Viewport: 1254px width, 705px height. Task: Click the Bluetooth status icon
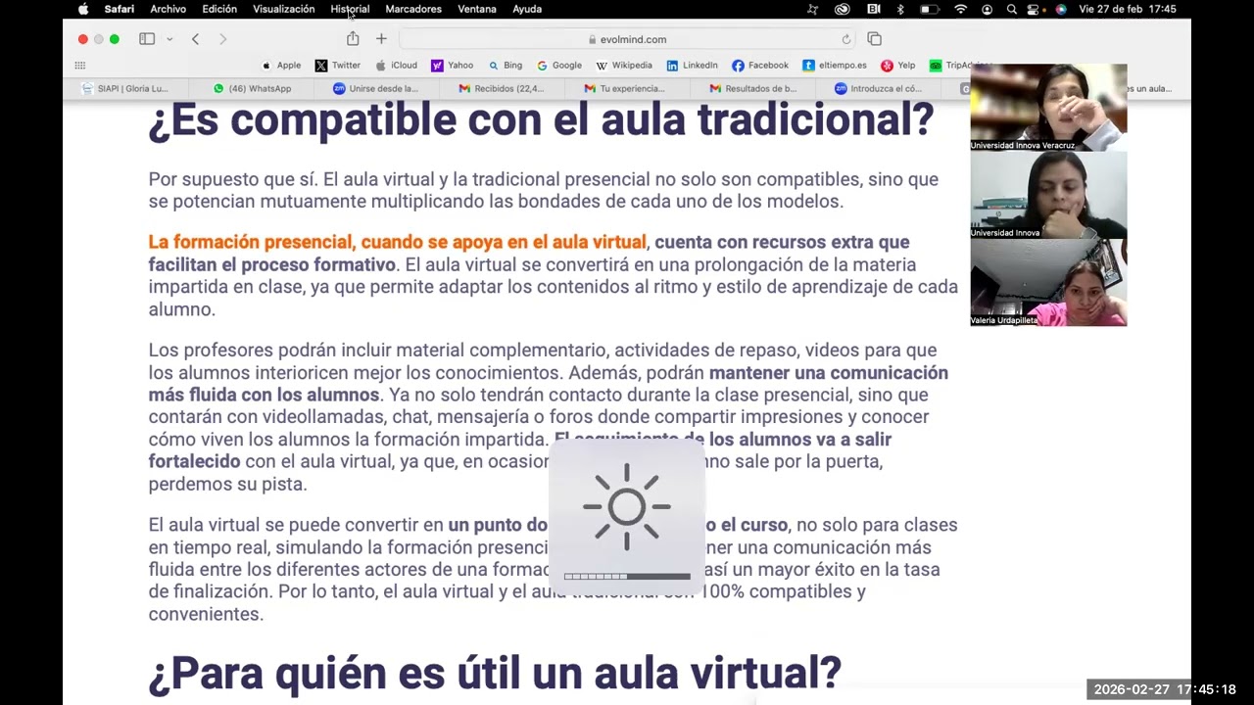(900, 9)
